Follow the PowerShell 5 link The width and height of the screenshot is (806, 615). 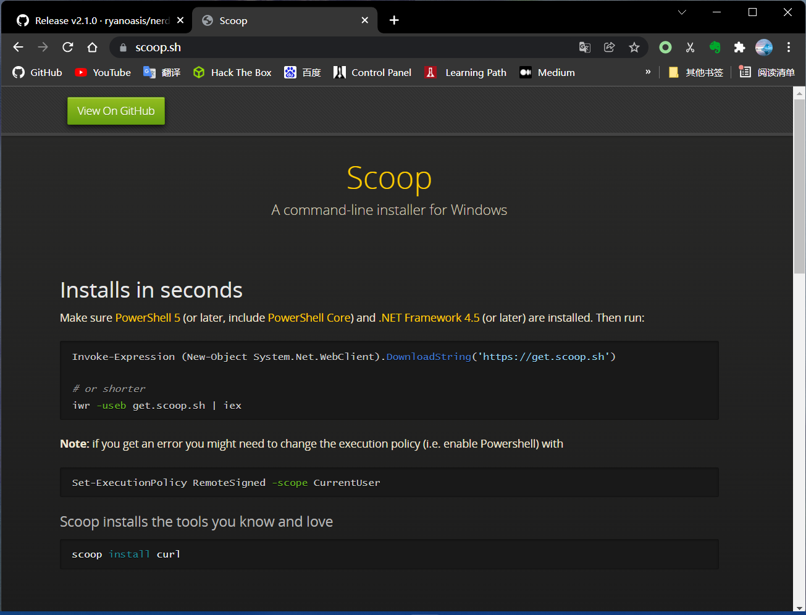(148, 318)
